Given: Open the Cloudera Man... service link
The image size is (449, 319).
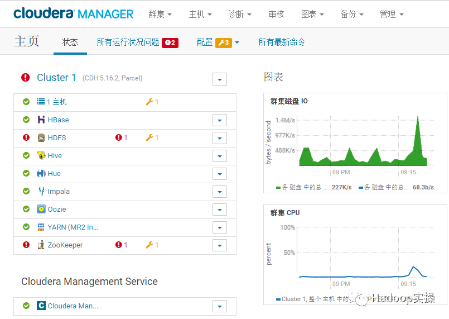Looking at the screenshot, I should click(x=73, y=306).
